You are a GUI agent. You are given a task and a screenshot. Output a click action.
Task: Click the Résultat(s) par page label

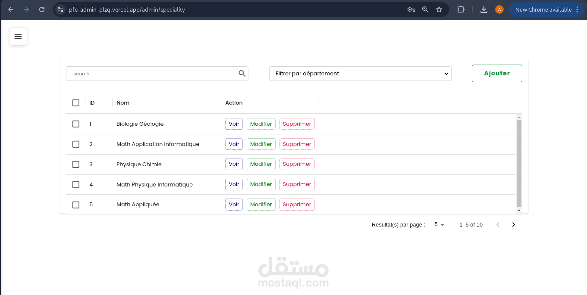point(399,224)
